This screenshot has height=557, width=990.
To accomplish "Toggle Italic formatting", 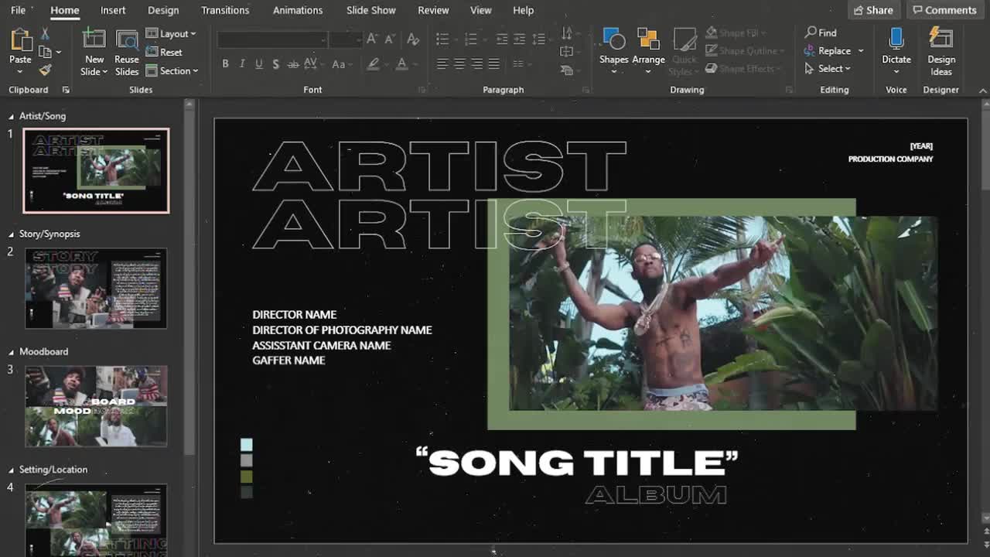I will [242, 64].
